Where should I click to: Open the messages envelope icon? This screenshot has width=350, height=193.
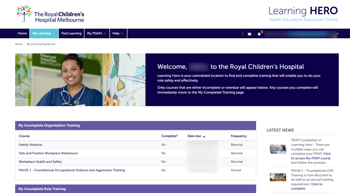249,34
